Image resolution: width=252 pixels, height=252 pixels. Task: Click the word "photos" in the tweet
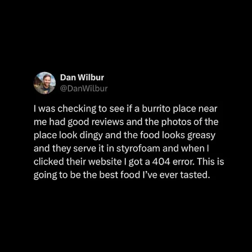point(176,122)
